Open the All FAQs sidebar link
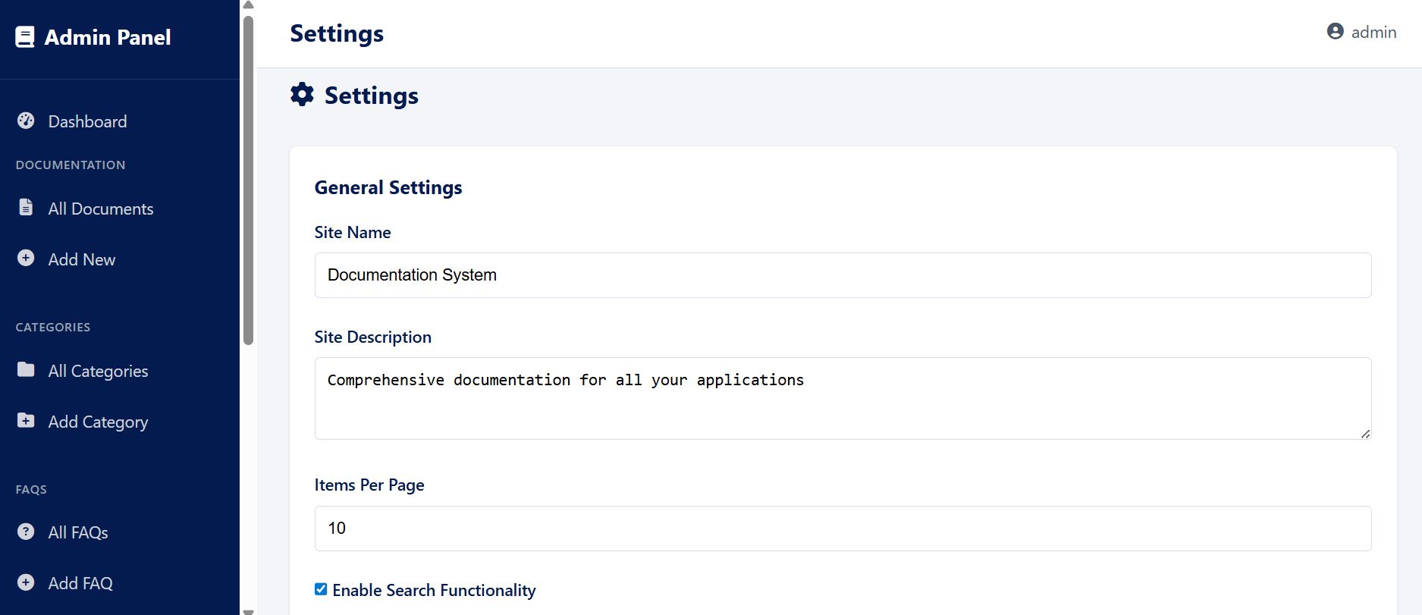Viewport: 1422px width, 615px height. point(78,532)
